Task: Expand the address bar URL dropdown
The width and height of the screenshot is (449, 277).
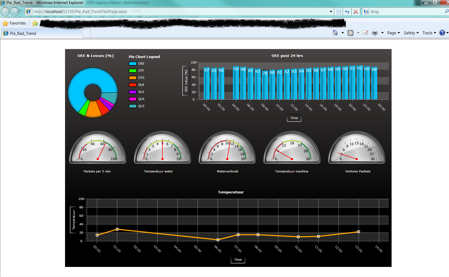Action: click(331, 12)
